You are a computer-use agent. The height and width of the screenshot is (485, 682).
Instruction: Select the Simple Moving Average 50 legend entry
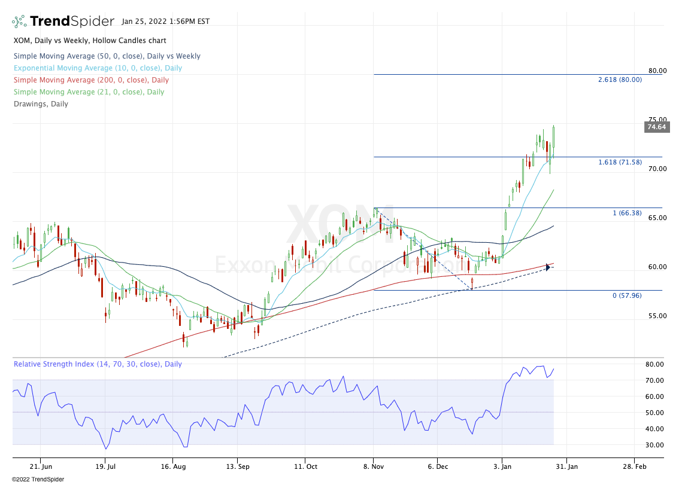(107, 56)
